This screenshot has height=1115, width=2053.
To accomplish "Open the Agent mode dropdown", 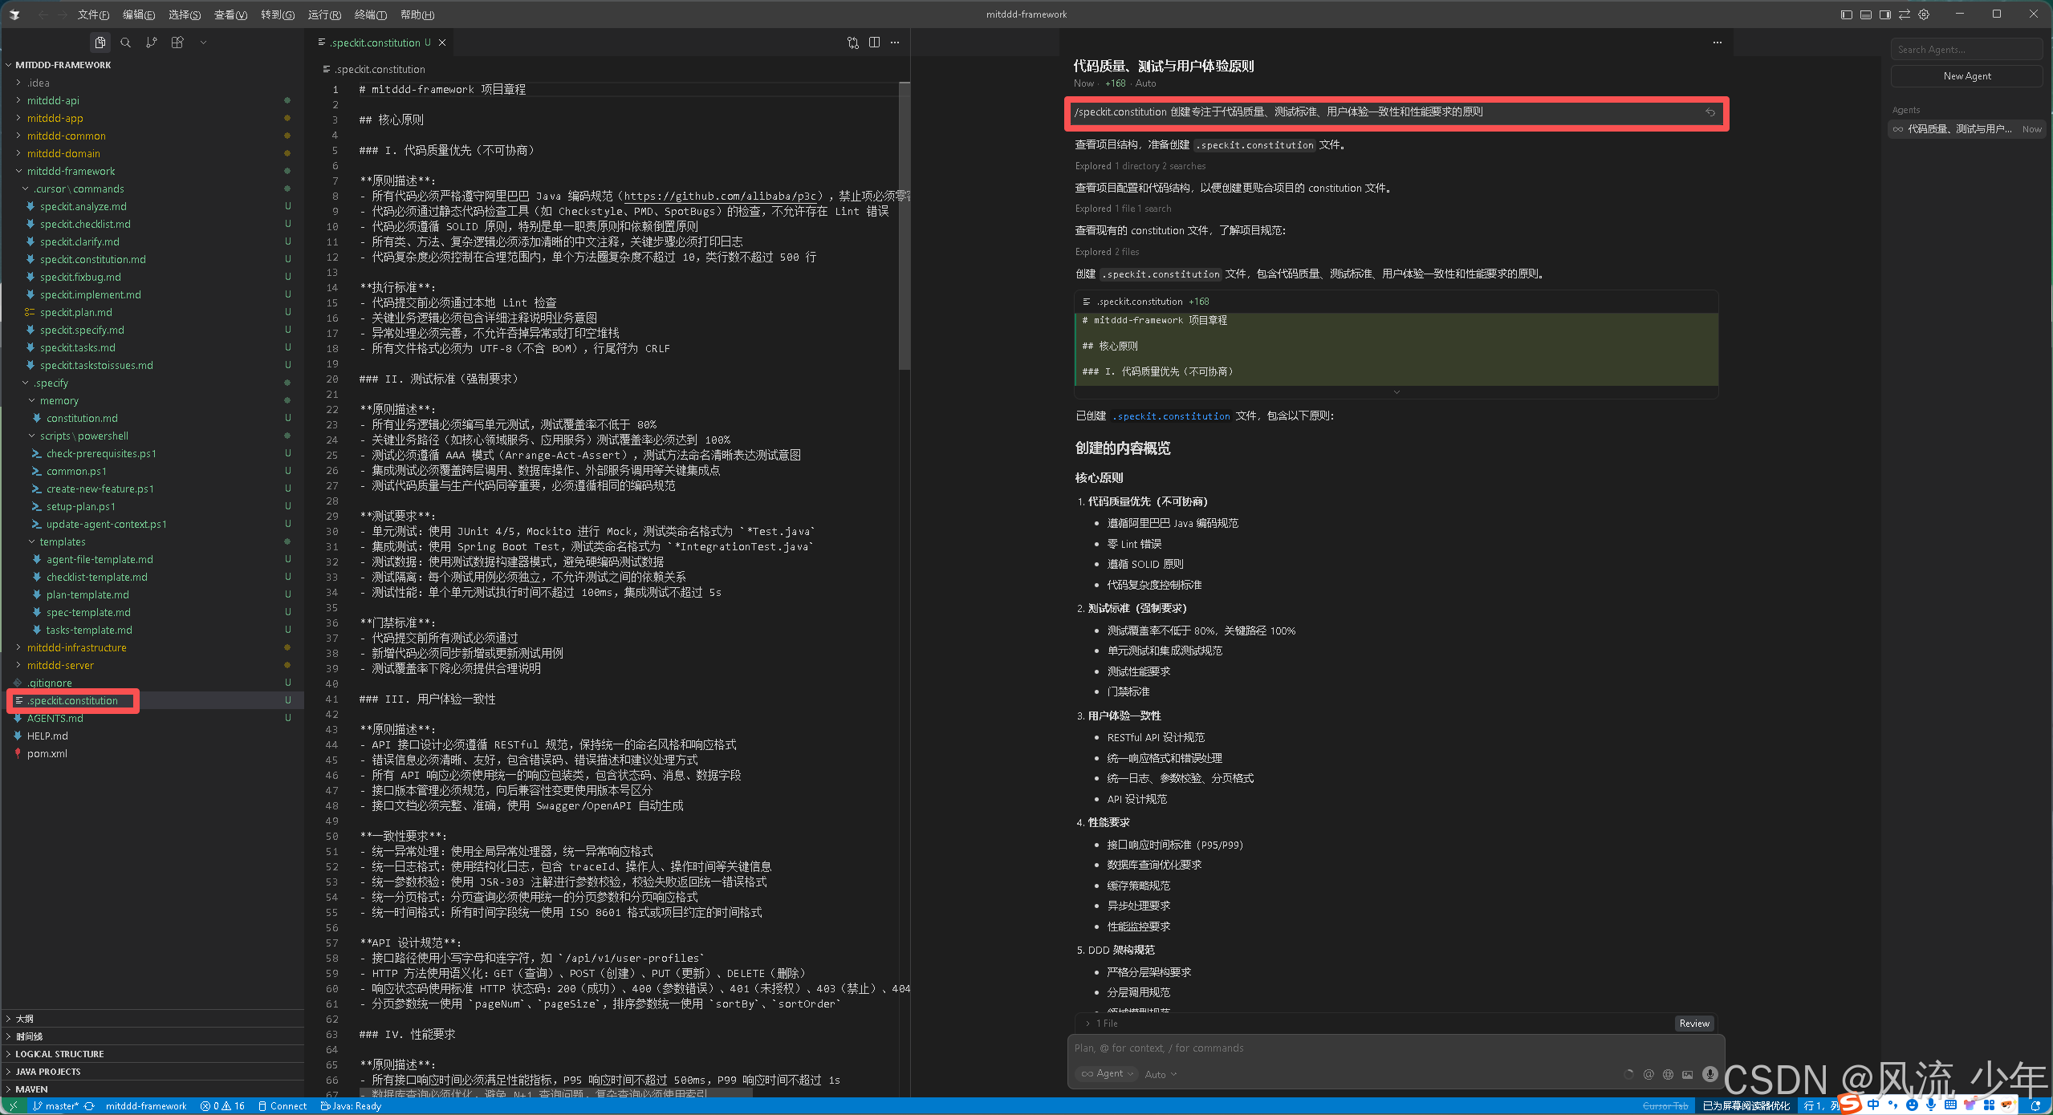I will (x=1108, y=1074).
